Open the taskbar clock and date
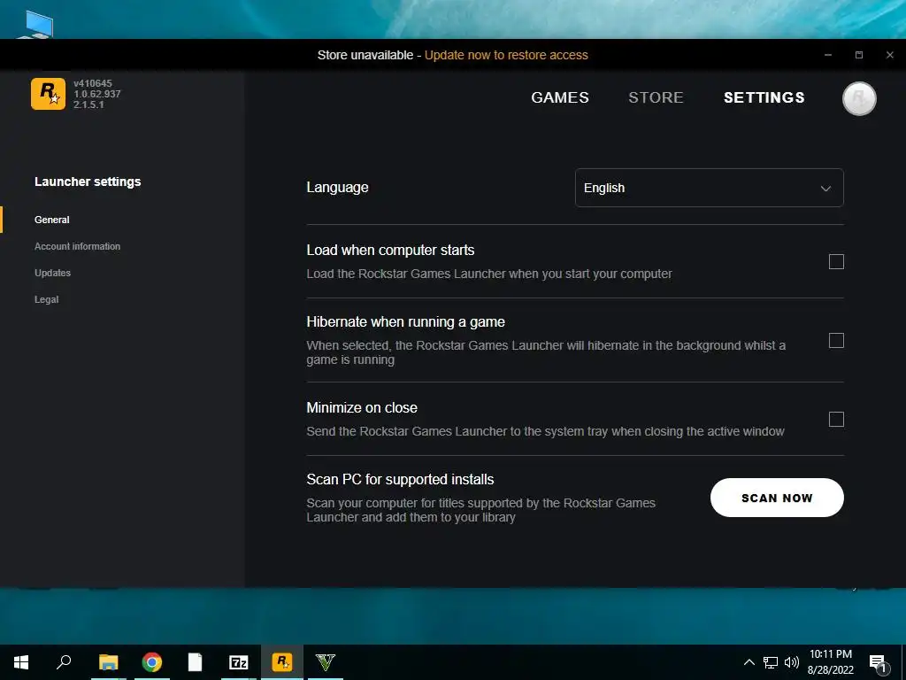Image resolution: width=906 pixels, height=680 pixels. click(x=830, y=662)
